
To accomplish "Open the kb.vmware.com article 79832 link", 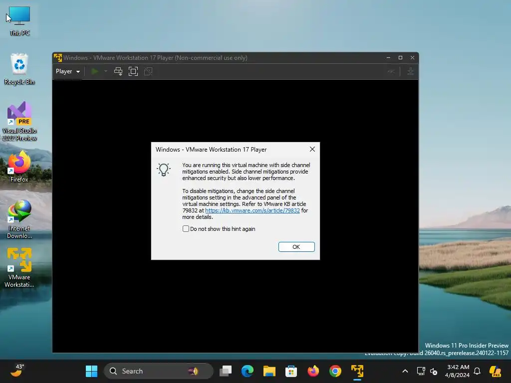I will (x=252, y=210).
